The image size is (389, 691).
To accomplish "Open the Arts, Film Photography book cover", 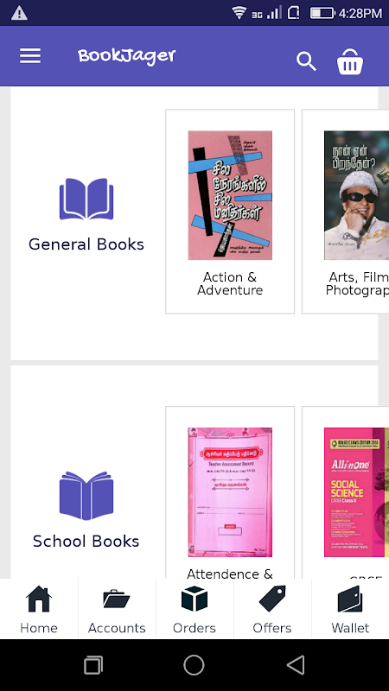I will pyautogui.click(x=356, y=195).
